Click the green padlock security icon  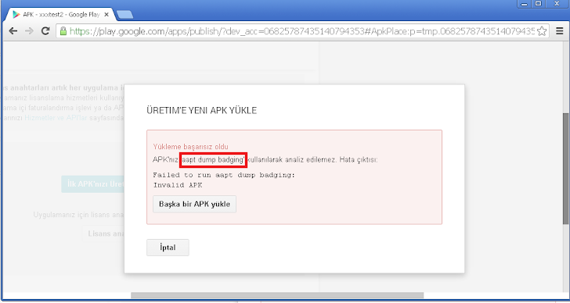63,30
